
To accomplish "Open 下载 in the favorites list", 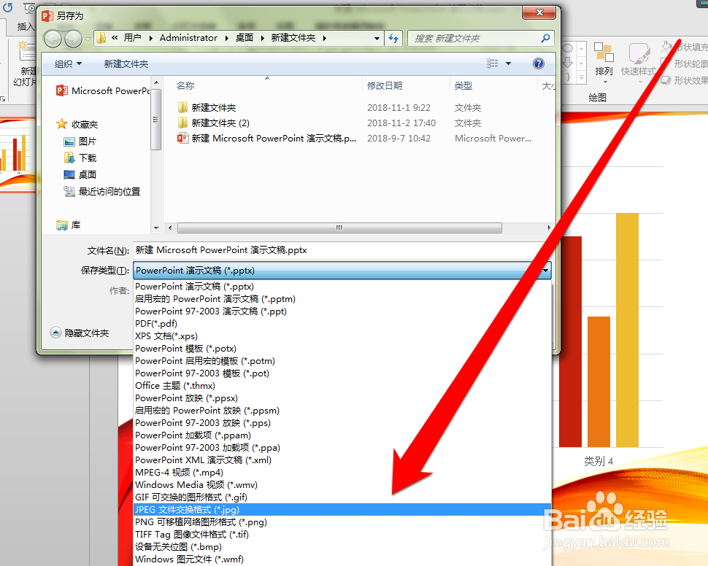I will pyautogui.click(x=80, y=158).
